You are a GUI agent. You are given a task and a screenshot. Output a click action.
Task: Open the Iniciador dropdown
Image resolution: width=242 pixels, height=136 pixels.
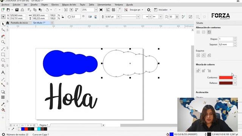tap(171, 10)
